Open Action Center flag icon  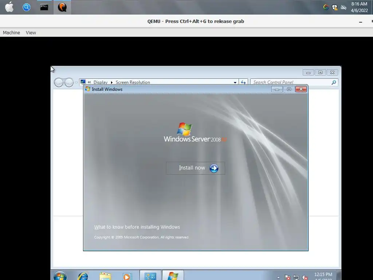click(x=287, y=277)
